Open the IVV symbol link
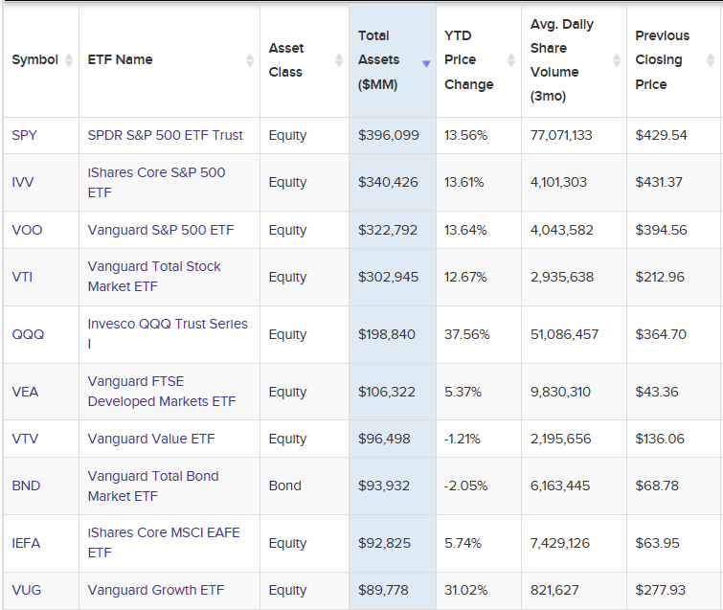Screen dimensions: 723x610 pyautogui.click(x=23, y=182)
